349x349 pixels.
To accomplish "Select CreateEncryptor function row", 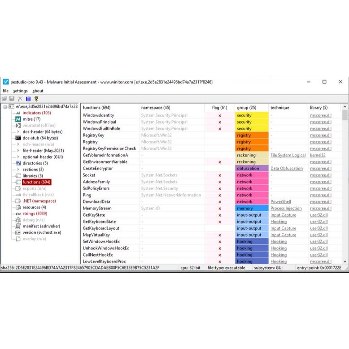I will [211, 169].
